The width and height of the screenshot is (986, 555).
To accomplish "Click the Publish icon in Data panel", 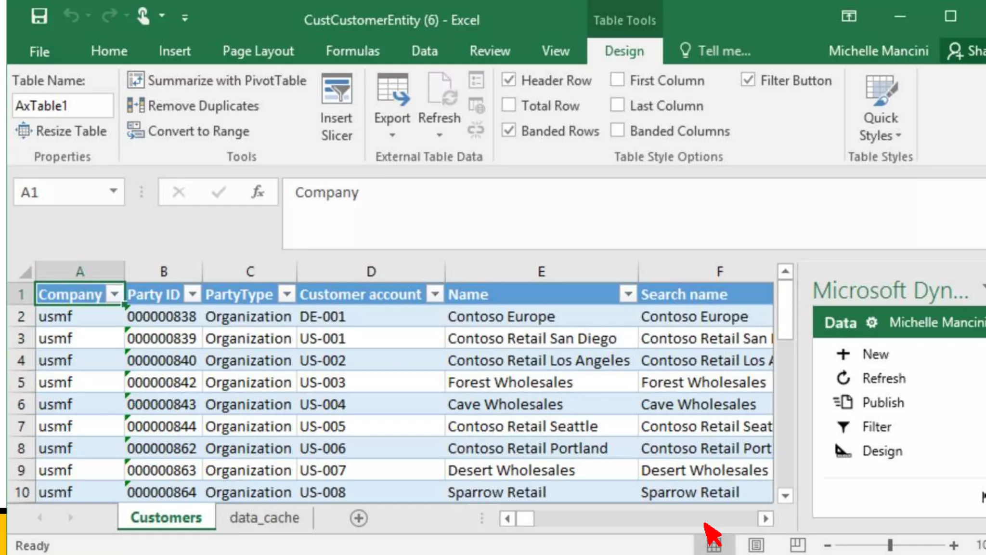I will tap(843, 402).
